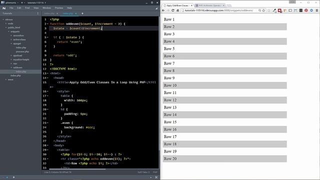
Task: Open the Chrome hamburger menu
Action: pyautogui.click(x=316, y=10)
